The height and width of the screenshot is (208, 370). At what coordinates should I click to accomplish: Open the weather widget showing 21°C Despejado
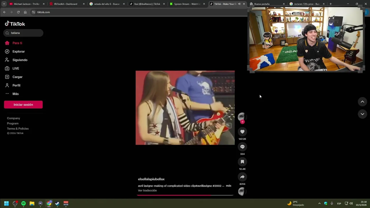(295, 203)
